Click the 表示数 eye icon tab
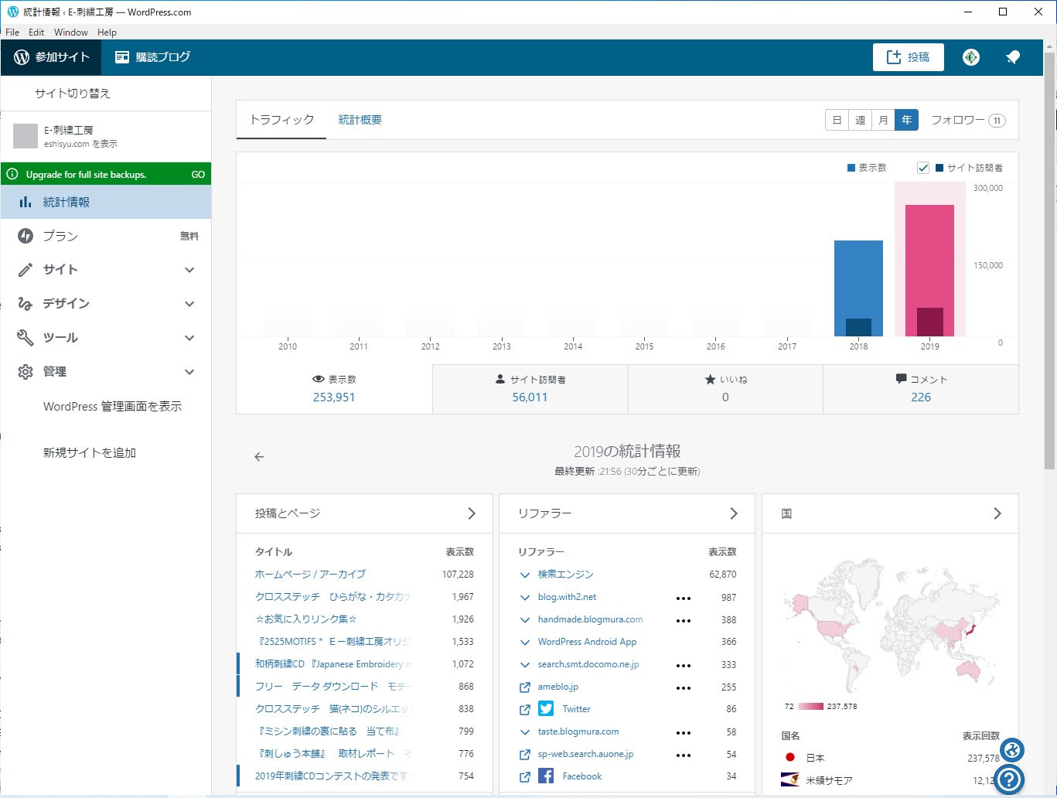Image resolution: width=1057 pixels, height=798 pixels. click(334, 389)
